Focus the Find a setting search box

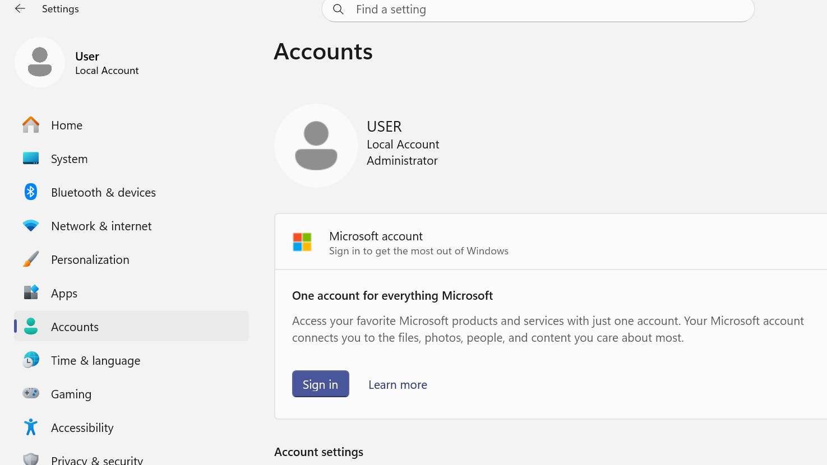tap(538, 10)
